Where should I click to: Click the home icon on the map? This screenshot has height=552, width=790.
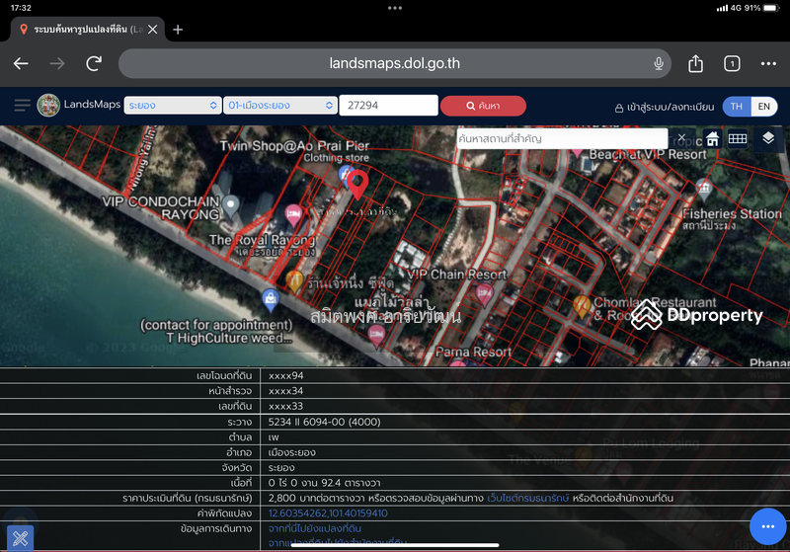pyautogui.click(x=712, y=138)
